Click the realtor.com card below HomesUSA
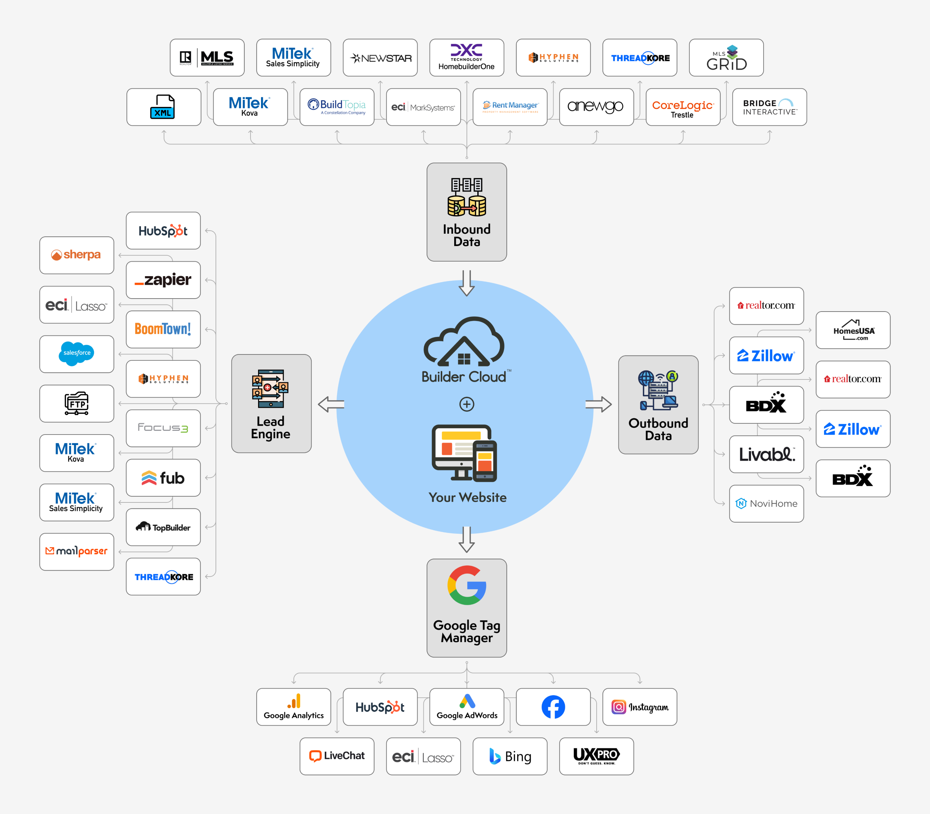The height and width of the screenshot is (814, 930). pos(853,380)
